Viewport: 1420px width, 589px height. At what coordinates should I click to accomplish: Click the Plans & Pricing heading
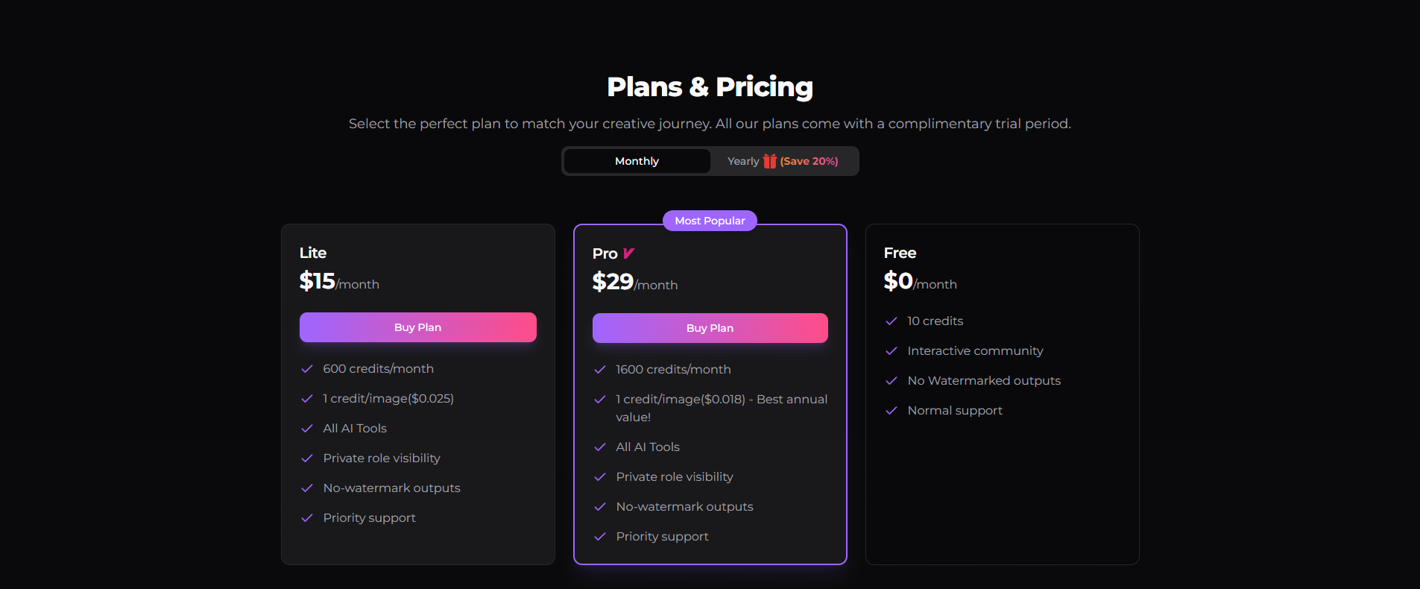pyautogui.click(x=710, y=86)
